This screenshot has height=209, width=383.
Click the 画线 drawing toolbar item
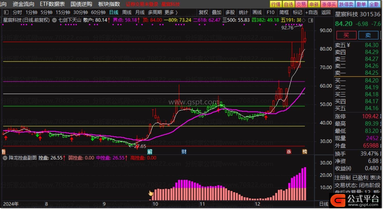point(257,12)
